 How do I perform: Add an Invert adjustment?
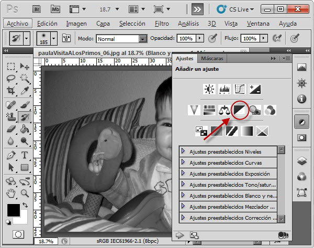pos(201,131)
